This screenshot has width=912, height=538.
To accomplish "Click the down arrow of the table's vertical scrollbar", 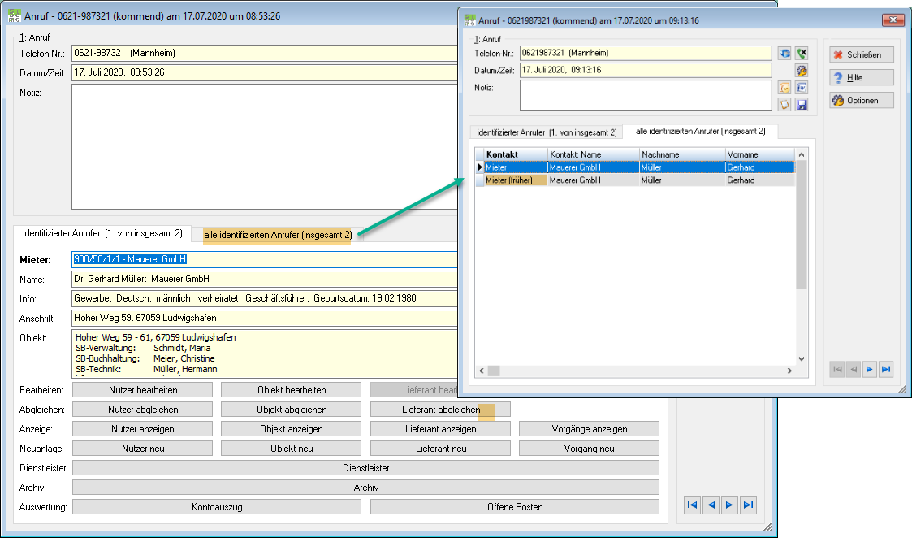I will (801, 358).
